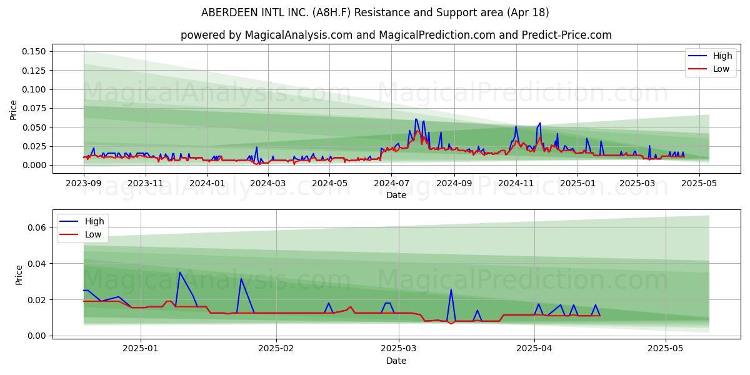Click the 0.04 tick label on bottom chart
This screenshot has width=750, height=375.
(x=37, y=264)
